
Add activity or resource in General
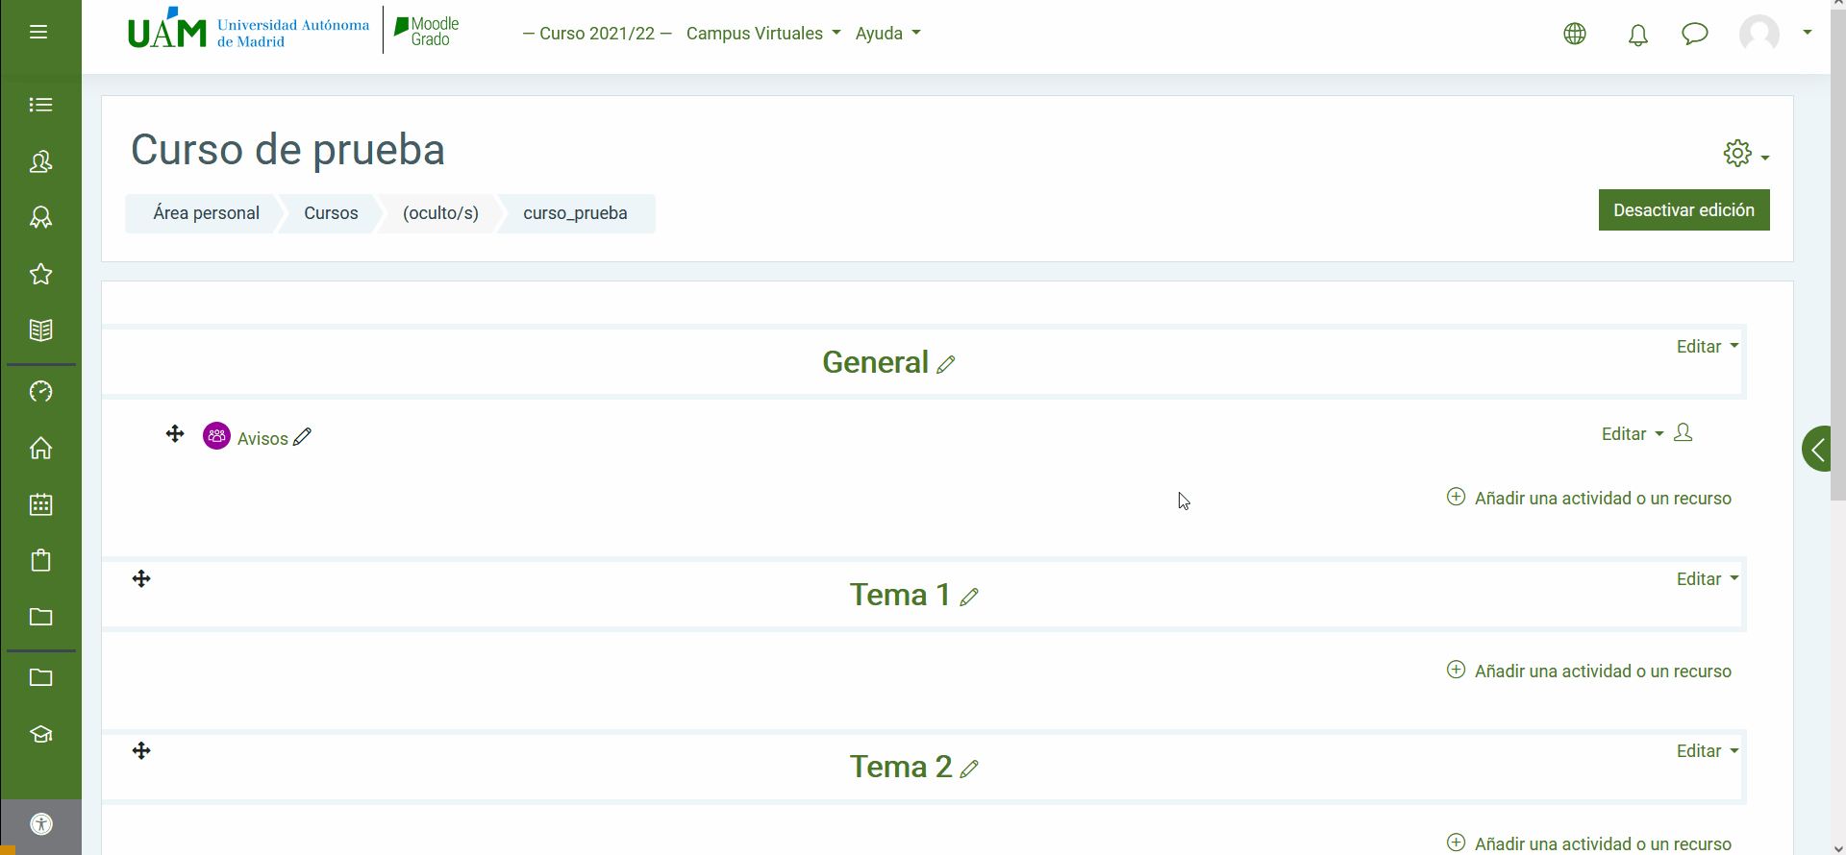(1589, 498)
